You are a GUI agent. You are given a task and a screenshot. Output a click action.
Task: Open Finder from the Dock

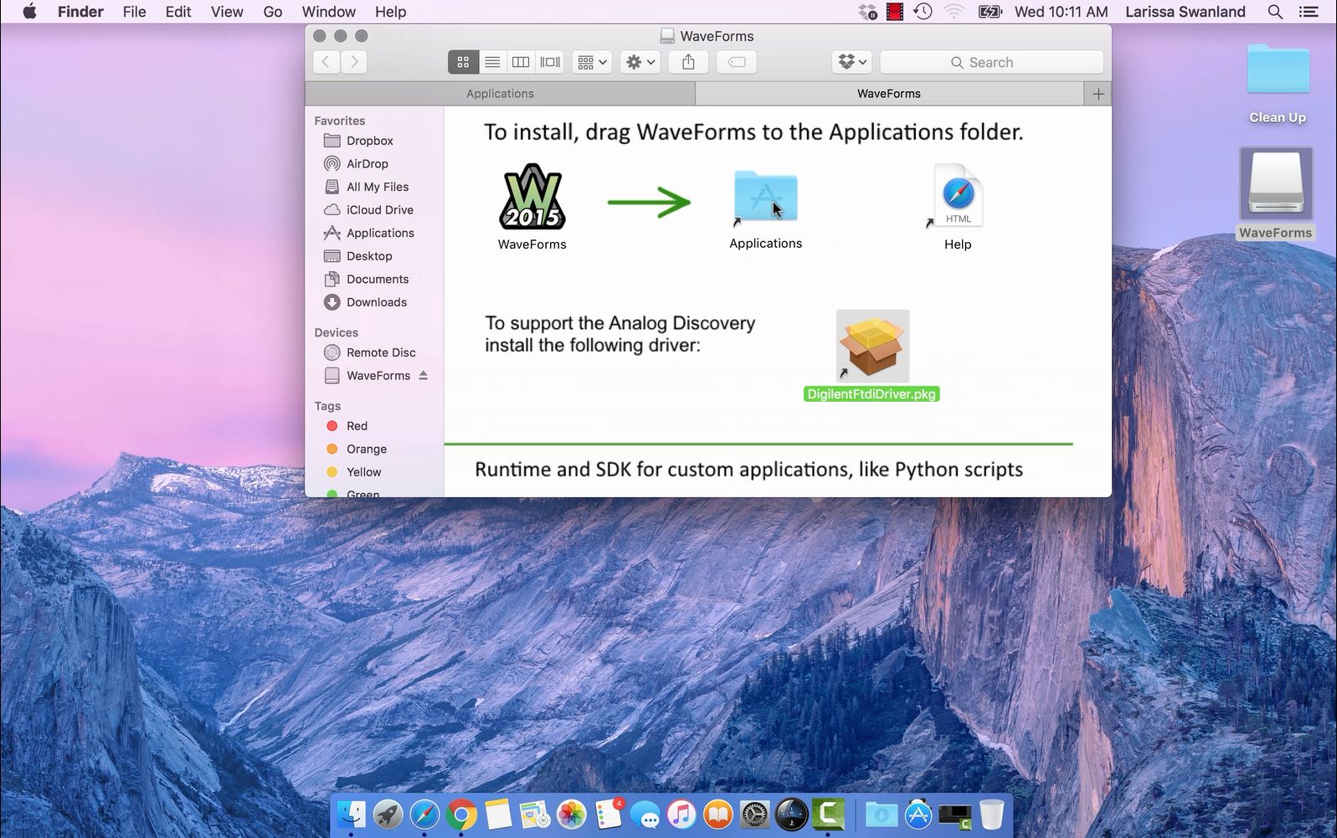click(351, 814)
